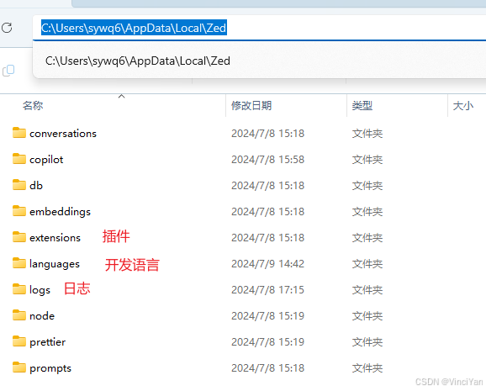Click the prettier folder name
The width and height of the screenshot is (486, 391).
47,342
